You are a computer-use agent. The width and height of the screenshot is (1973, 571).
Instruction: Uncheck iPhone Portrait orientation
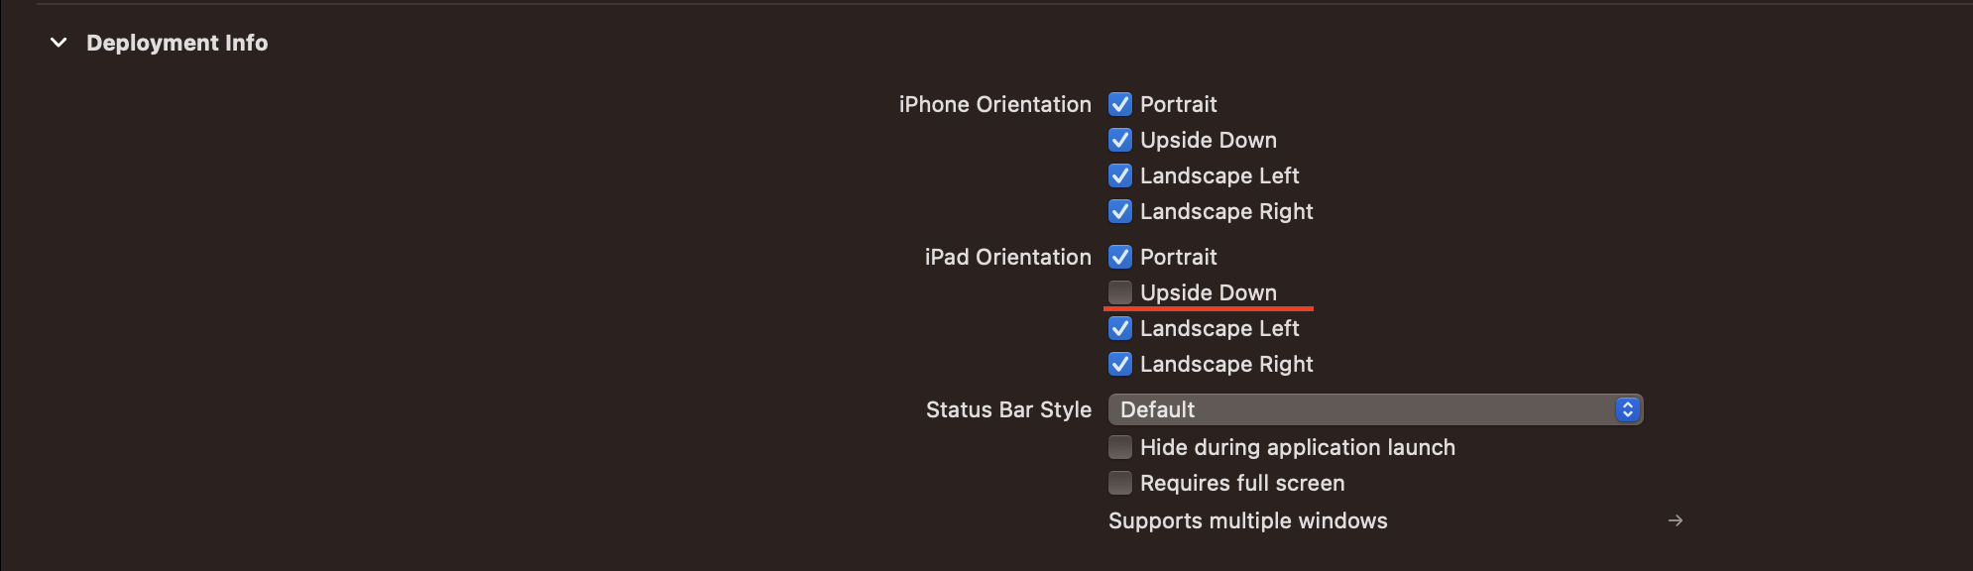point(1120,104)
